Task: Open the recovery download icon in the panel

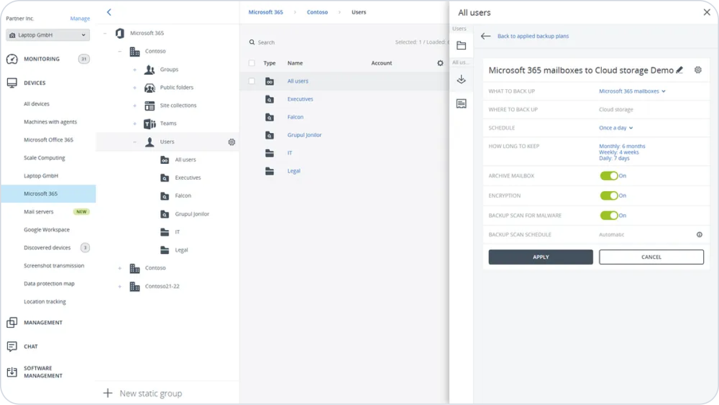Action: [460, 78]
